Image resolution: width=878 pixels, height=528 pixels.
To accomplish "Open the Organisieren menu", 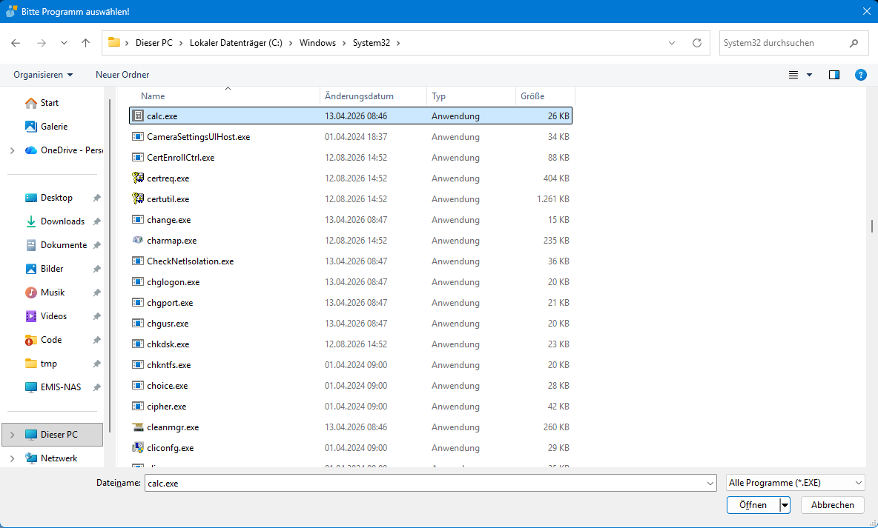I will [x=43, y=74].
